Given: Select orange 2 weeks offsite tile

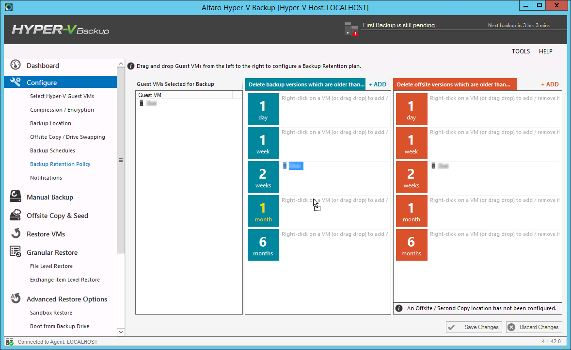Looking at the screenshot, I should click(412, 177).
